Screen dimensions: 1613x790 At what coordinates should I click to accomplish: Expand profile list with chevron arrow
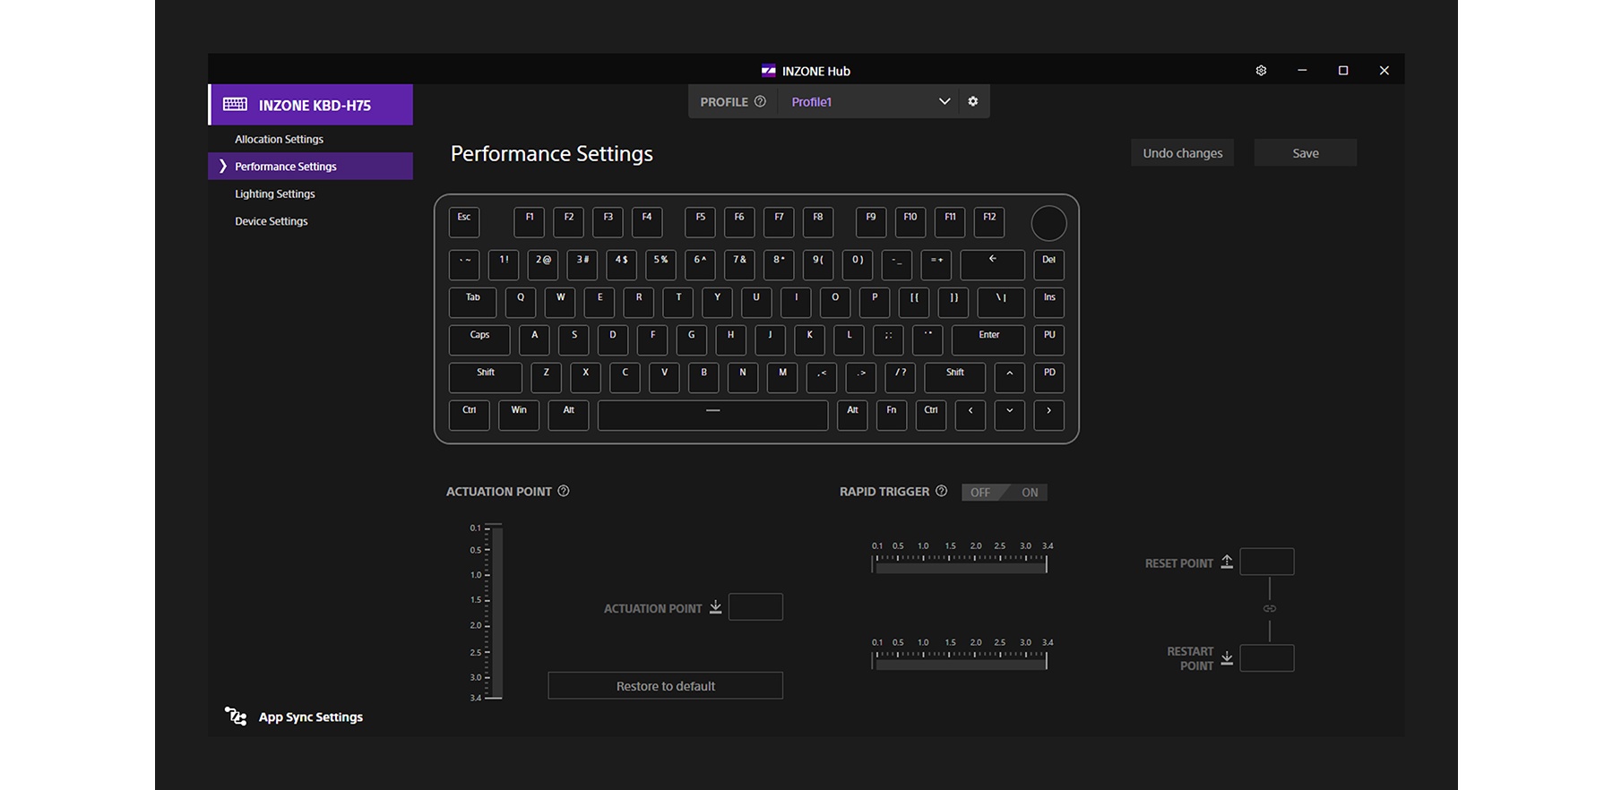[944, 101]
